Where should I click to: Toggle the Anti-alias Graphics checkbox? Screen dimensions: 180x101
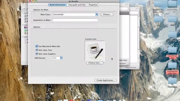37,54
